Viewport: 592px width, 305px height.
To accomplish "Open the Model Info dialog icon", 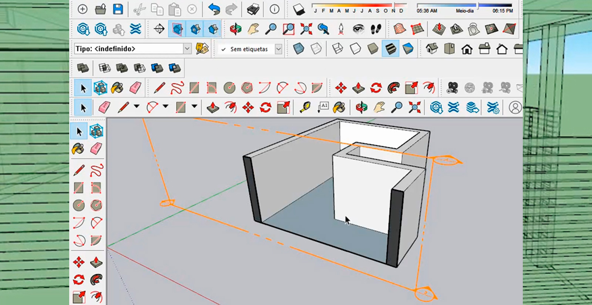I will 274,9.
